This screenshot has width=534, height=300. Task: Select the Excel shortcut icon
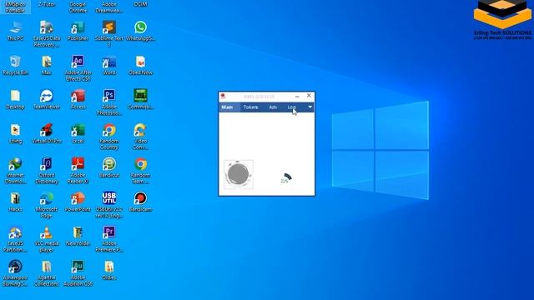pyautogui.click(x=78, y=134)
